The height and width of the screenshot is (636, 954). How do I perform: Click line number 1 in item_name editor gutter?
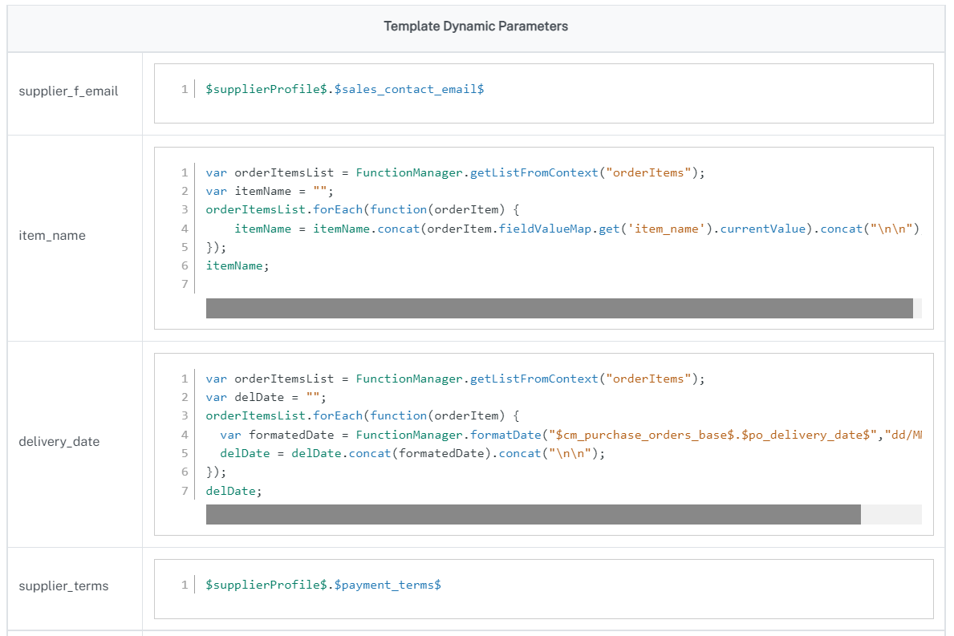click(185, 173)
